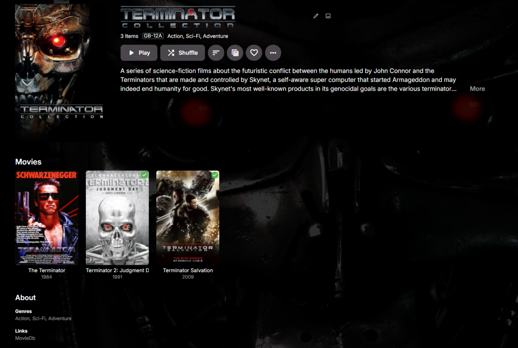Screen dimensions: 518x348
Task: Open the sort order icon button
Action: coord(216,53)
